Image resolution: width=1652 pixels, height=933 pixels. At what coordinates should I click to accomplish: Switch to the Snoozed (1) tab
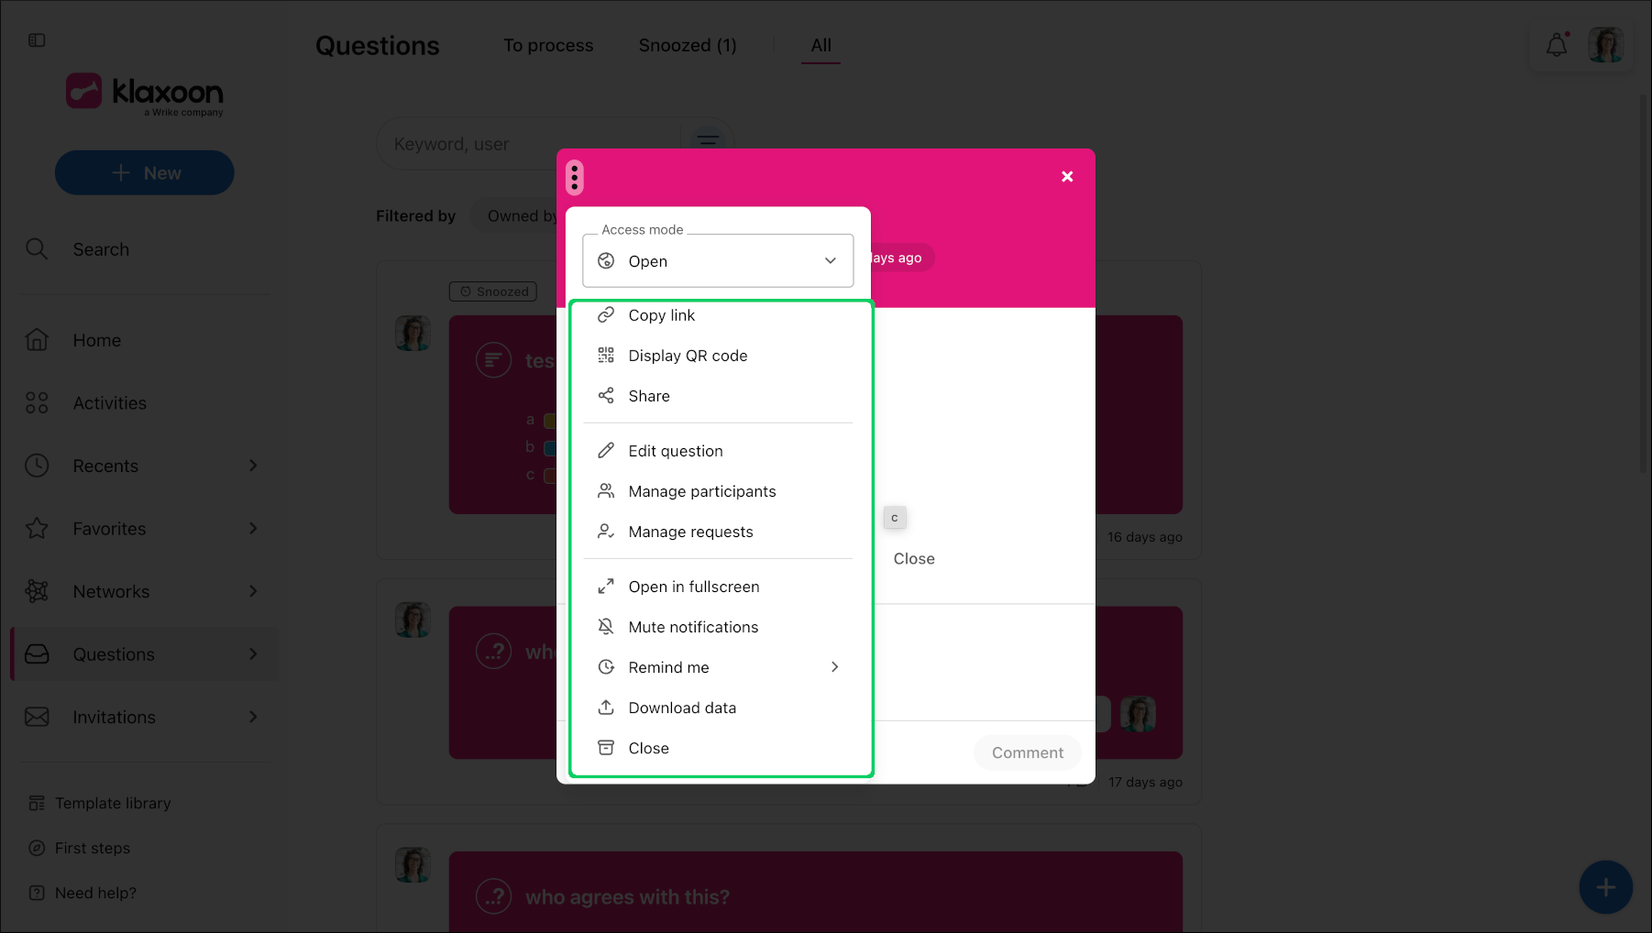tap(688, 45)
